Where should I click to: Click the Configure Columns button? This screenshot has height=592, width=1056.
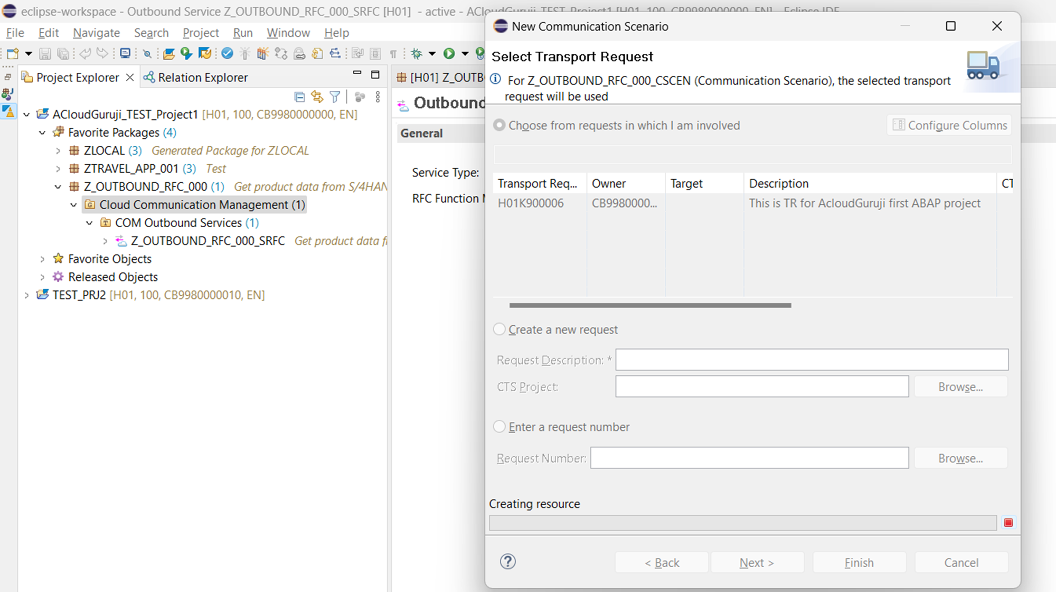tap(949, 125)
